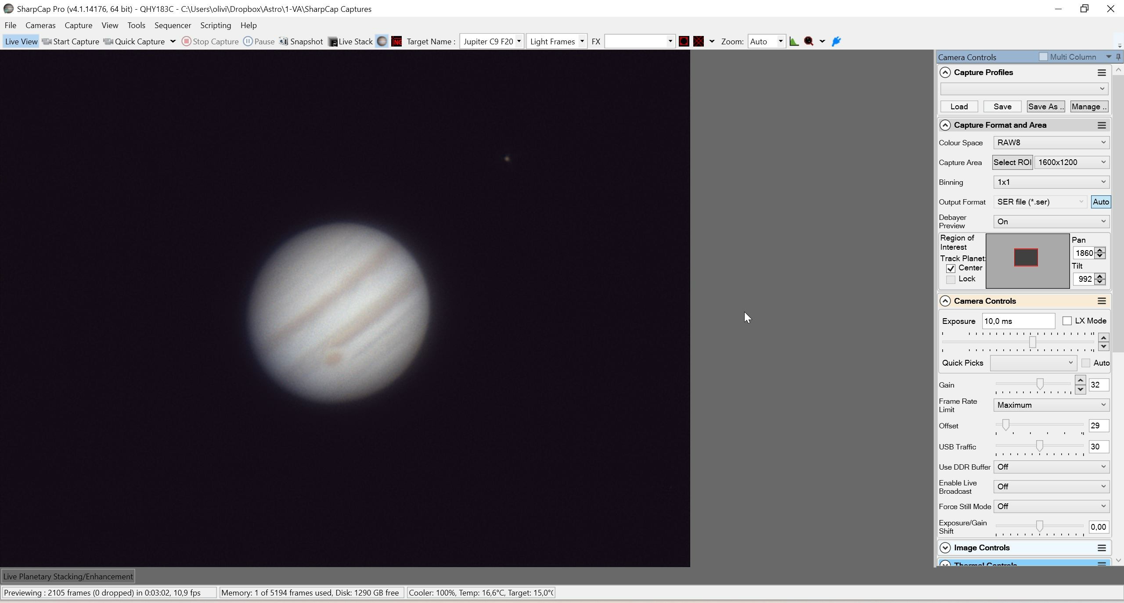Click the red focus magnifier icon
The image size is (1124, 603).
coord(809,41)
